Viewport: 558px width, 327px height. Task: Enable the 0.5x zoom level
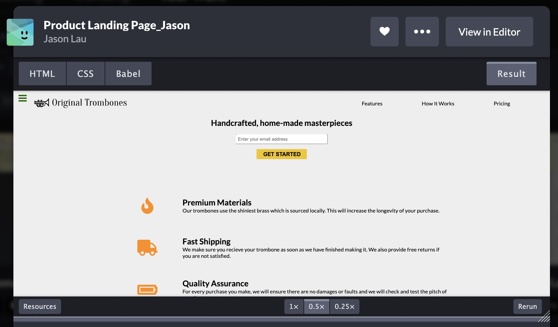coord(316,307)
